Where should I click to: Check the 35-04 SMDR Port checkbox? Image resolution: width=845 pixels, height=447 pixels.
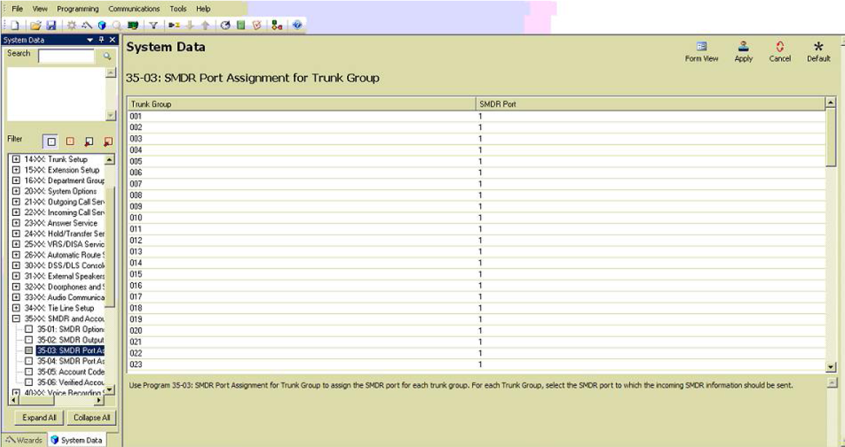[29, 361]
